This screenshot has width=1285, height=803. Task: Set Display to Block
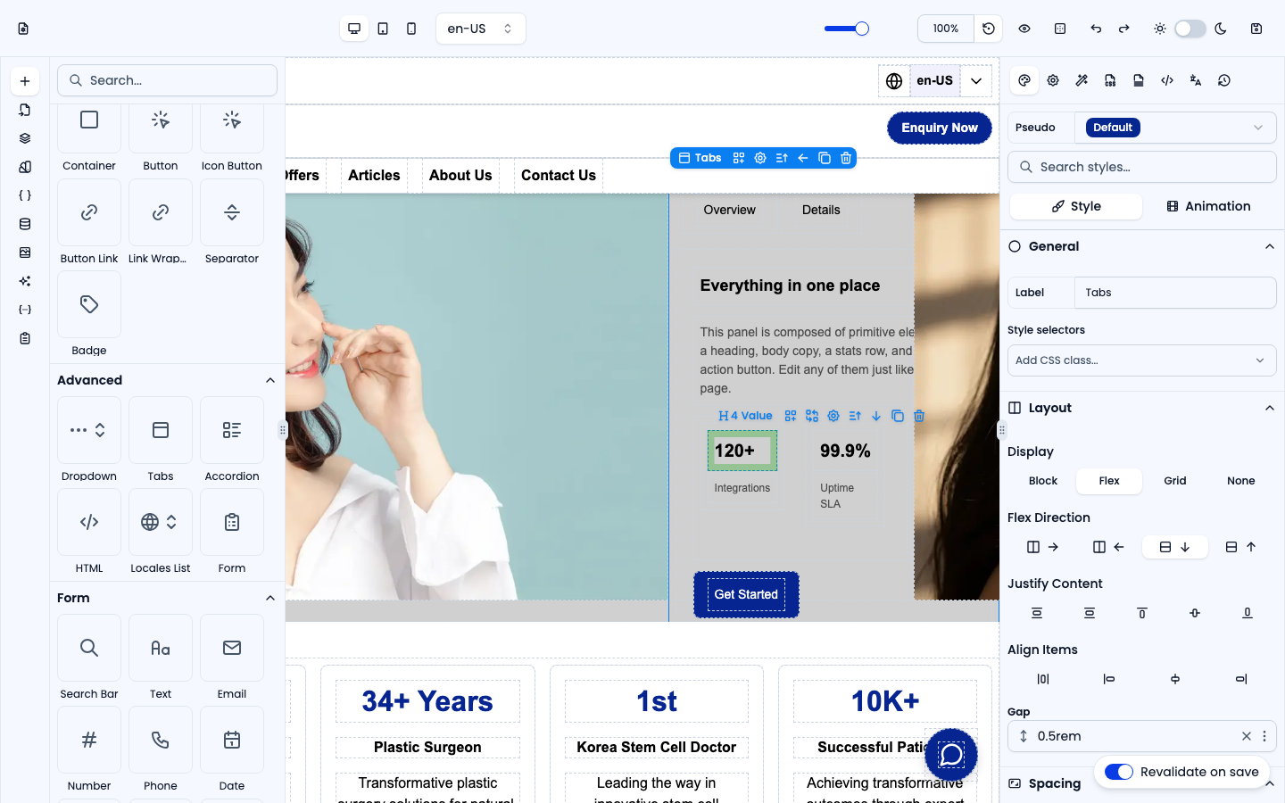pyautogui.click(x=1042, y=481)
